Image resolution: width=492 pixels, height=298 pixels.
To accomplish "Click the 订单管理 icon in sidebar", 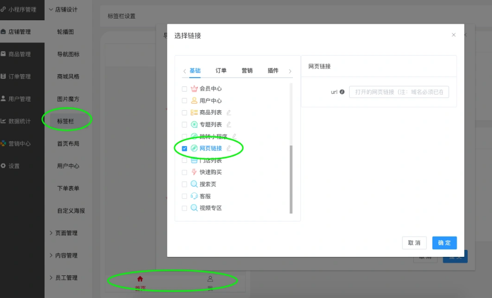I will [3, 76].
